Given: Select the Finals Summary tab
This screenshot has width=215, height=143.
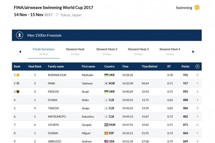Looking at the screenshot, I should 43,49.
